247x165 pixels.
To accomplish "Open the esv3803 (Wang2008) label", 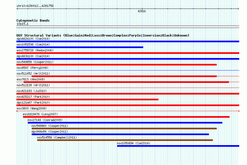I will coord(32,108).
